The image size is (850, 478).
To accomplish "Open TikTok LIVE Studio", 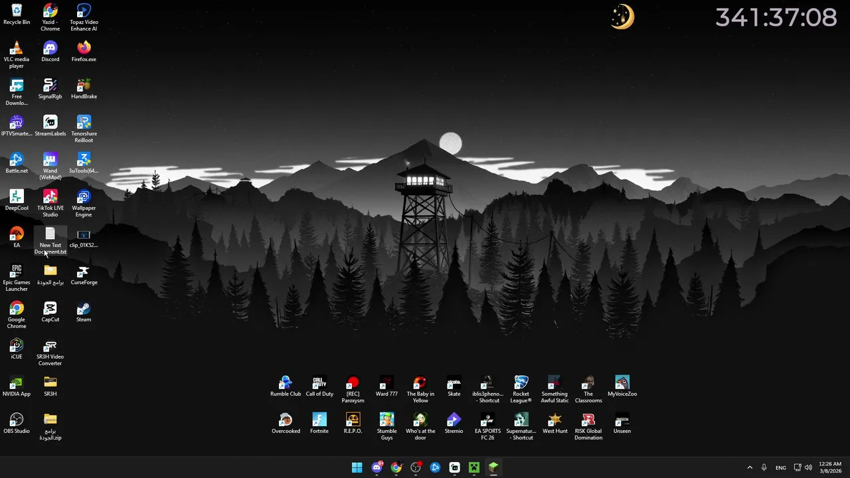I will coord(50,204).
